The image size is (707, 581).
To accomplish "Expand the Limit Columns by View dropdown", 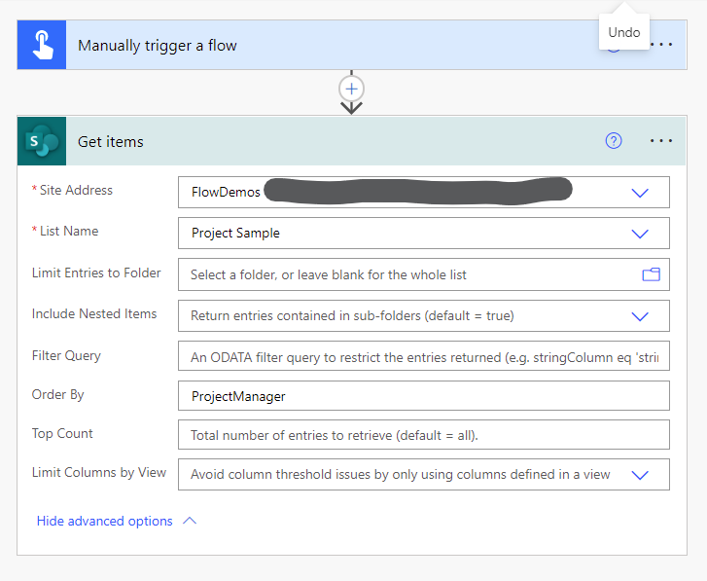I will click(640, 475).
